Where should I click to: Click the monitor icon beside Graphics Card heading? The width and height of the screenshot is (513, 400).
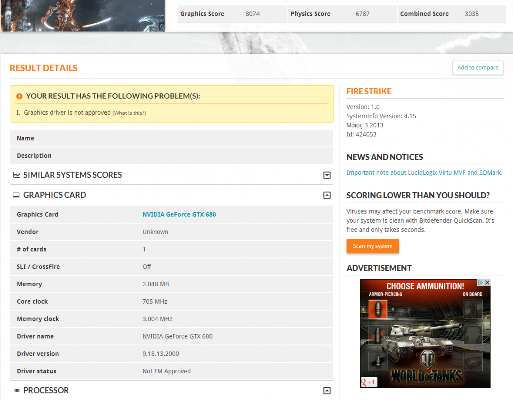[x=16, y=195]
